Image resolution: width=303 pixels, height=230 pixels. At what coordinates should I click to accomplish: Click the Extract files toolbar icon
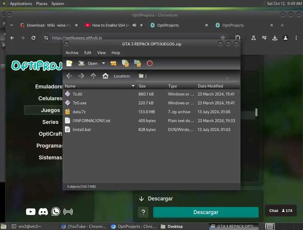pyautogui.click(x=113, y=63)
